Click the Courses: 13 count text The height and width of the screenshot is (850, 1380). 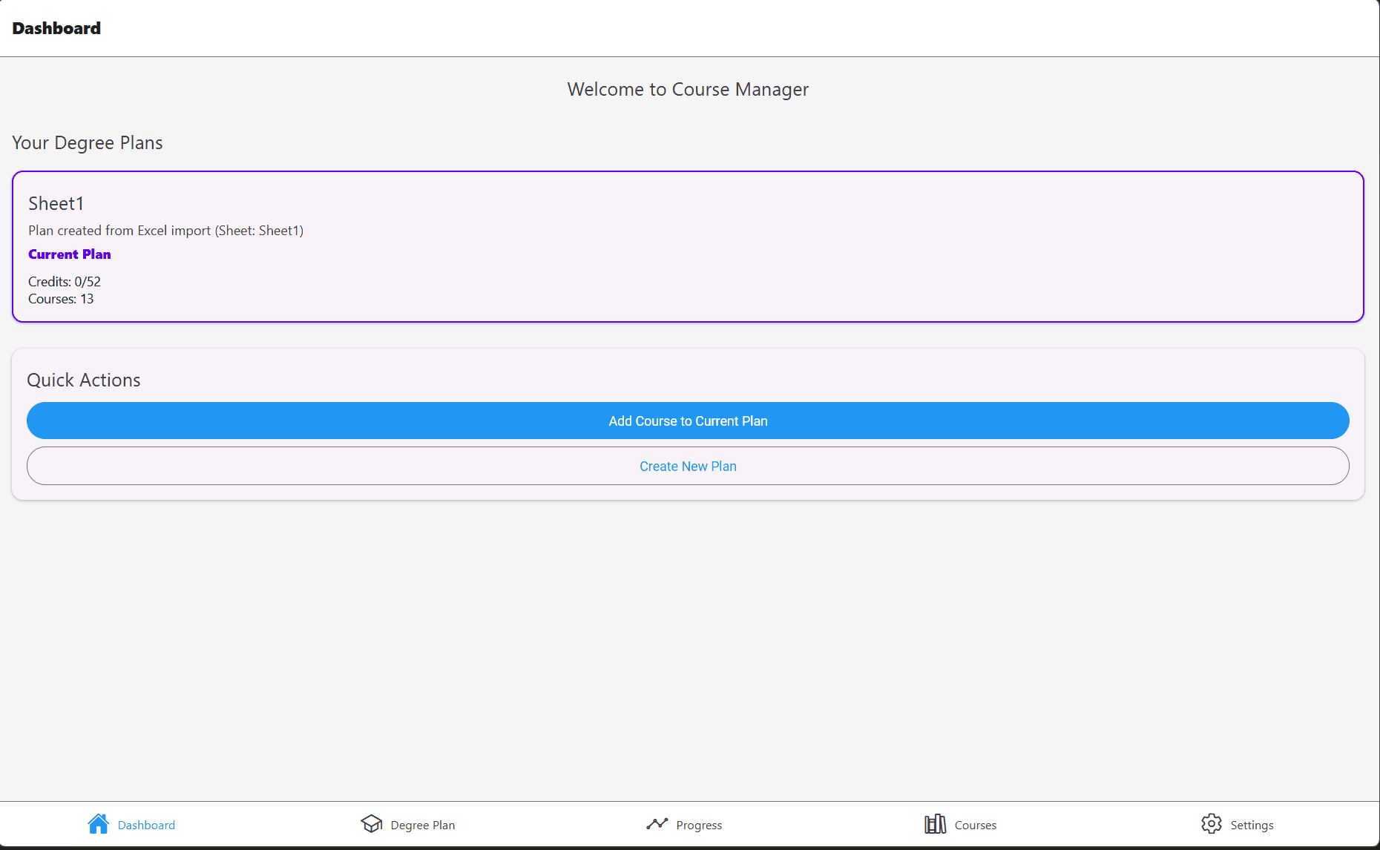[x=61, y=299]
